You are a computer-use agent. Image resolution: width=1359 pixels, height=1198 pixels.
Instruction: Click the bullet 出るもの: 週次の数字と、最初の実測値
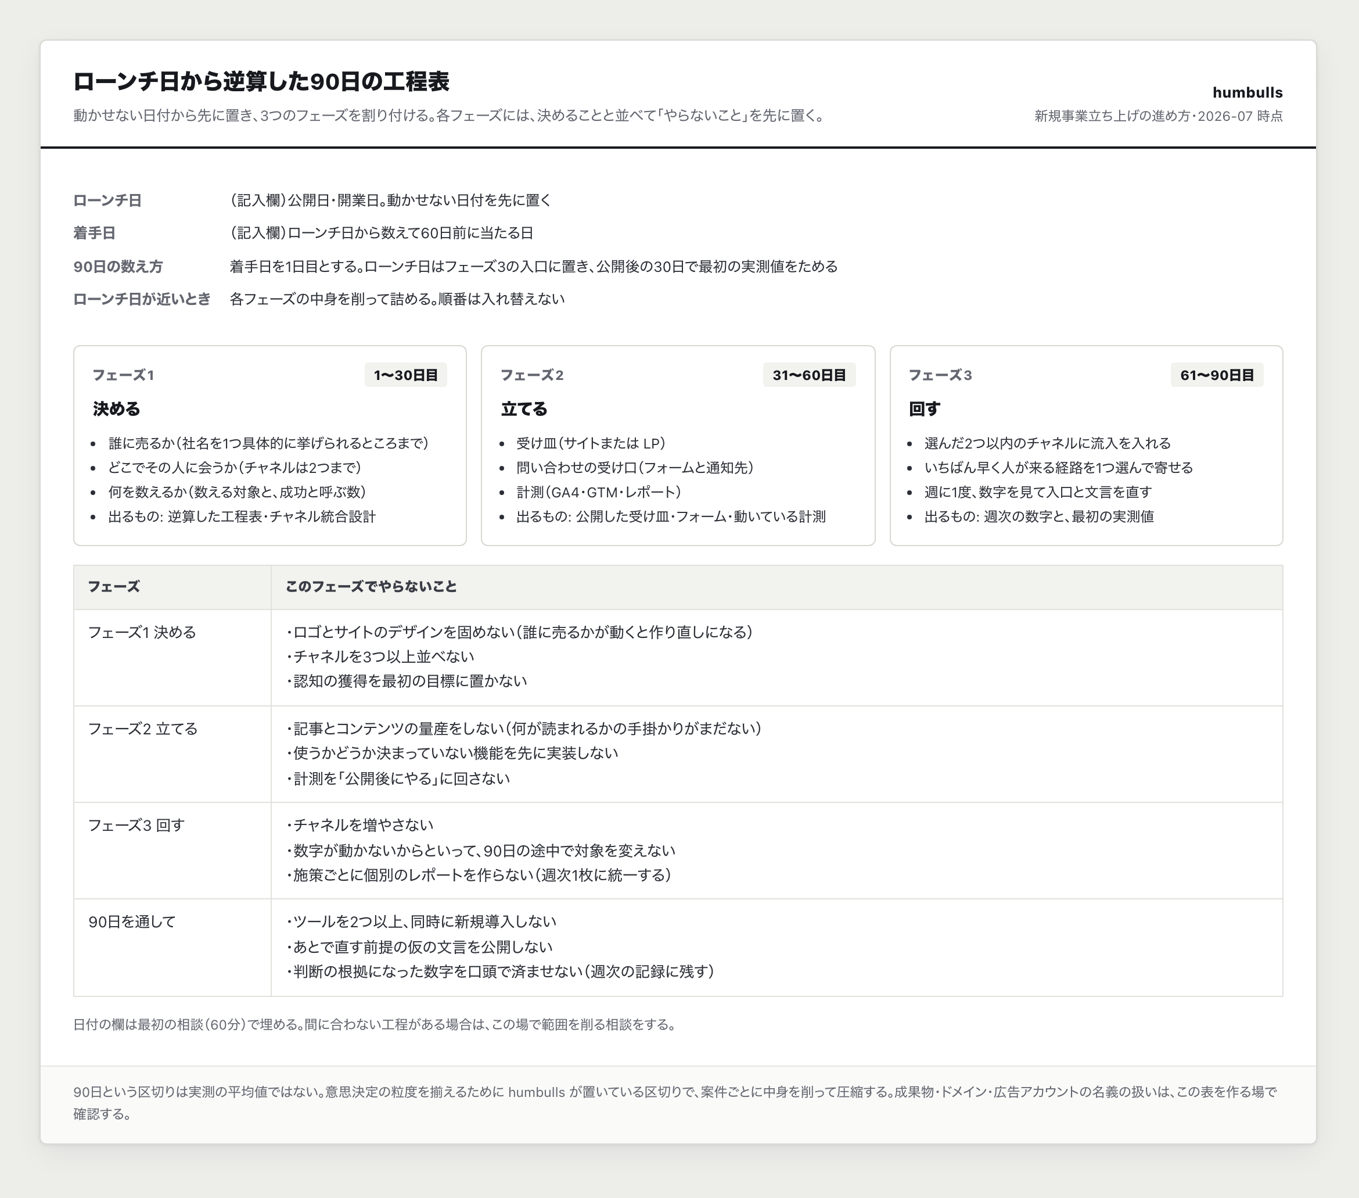coord(1039,517)
